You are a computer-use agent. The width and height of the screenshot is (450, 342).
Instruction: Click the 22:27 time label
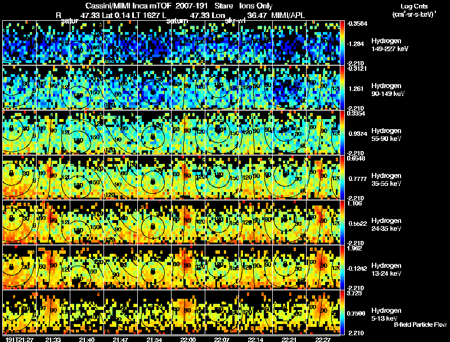[323, 339]
